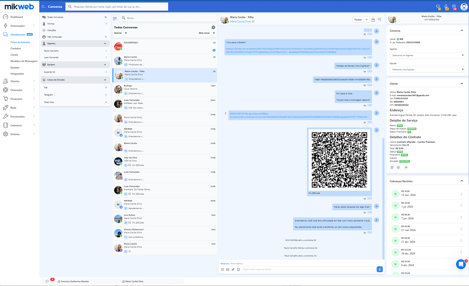Open notifications bell in top bar
The height and width of the screenshot is (286, 469).
pos(446,6)
